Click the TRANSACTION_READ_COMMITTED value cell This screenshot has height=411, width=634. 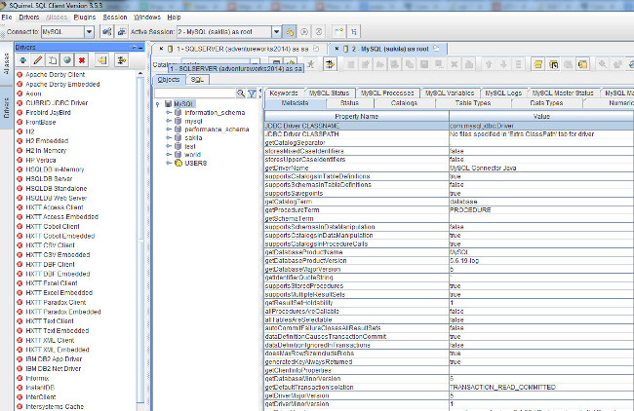(541, 388)
